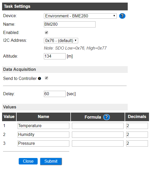Focus the Name field containing BM280

pos(70,24)
